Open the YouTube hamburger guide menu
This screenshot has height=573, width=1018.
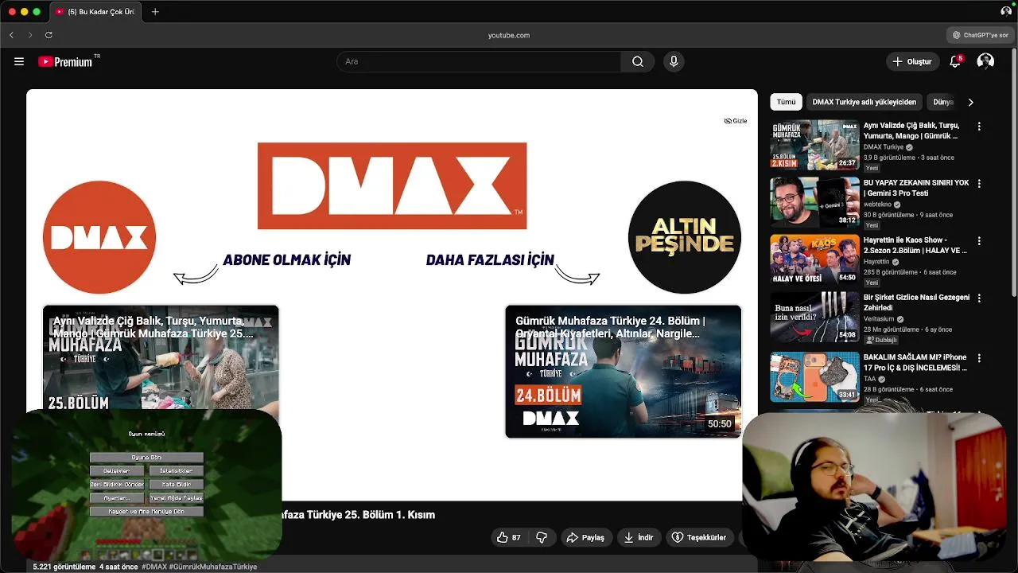click(x=19, y=61)
